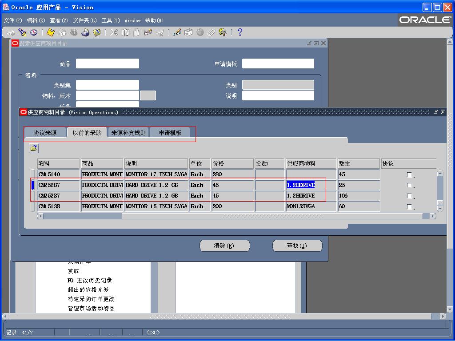The width and height of the screenshot is (455, 341).
Task: Click the Zoom toolbar icon
Action: click(188, 32)
